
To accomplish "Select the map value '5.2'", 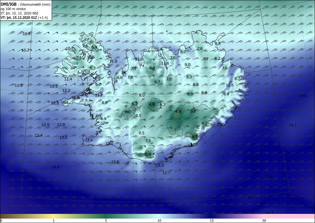I will 193,111.
